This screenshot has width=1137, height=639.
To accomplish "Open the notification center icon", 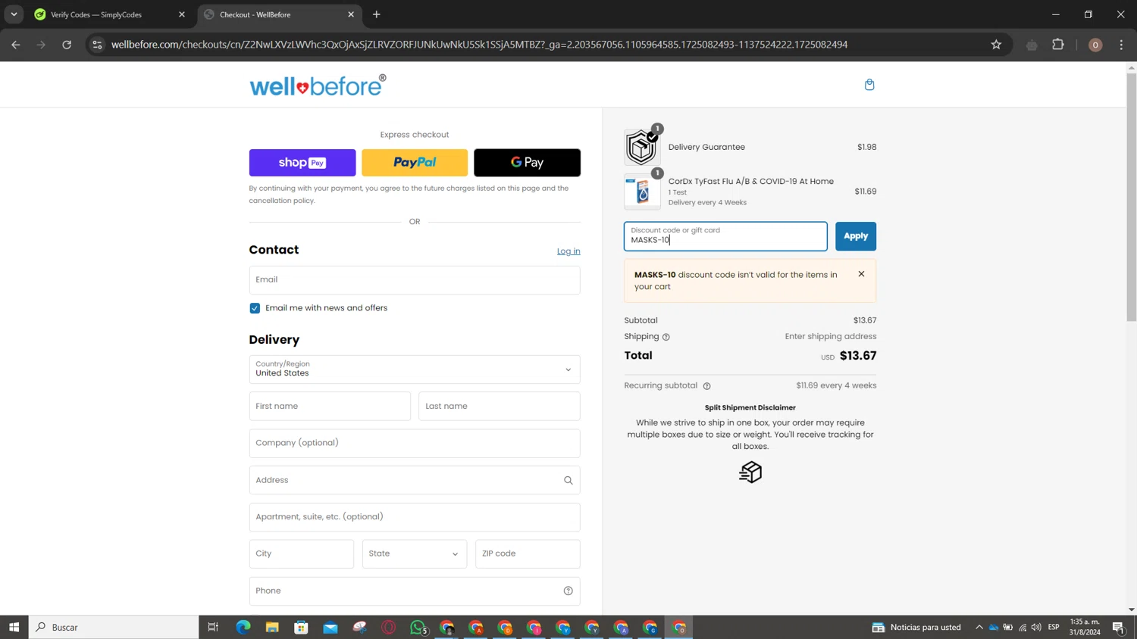I will click(x=1119, y=627).
